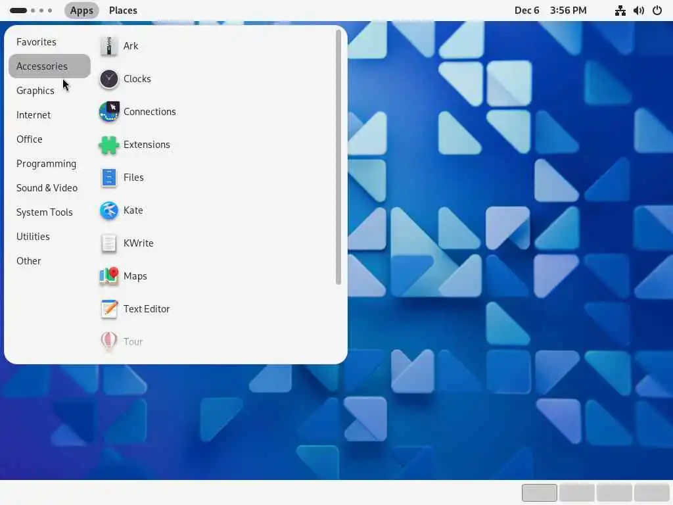
Task: Switch to the Internet category
Action: click(x=49, y=115)
